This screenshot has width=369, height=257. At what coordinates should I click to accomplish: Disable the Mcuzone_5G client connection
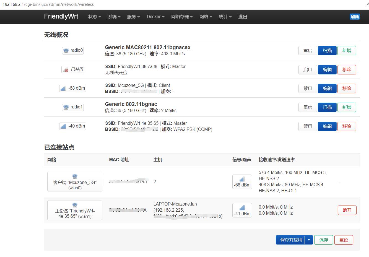[x=308, y=88]
